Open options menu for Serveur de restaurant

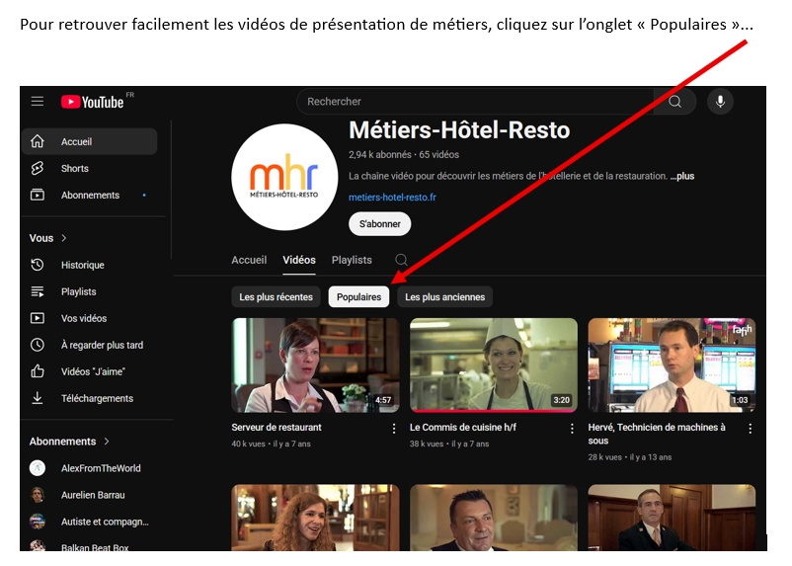tap(394, 429)
